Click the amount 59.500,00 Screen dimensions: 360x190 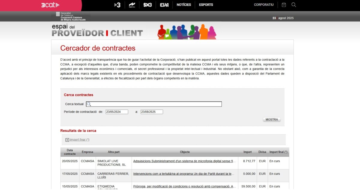point(248,186)
